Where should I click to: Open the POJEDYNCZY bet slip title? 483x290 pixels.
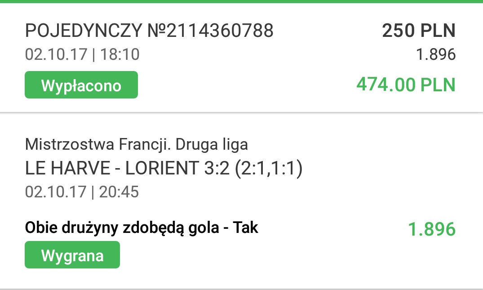(84, 31)
